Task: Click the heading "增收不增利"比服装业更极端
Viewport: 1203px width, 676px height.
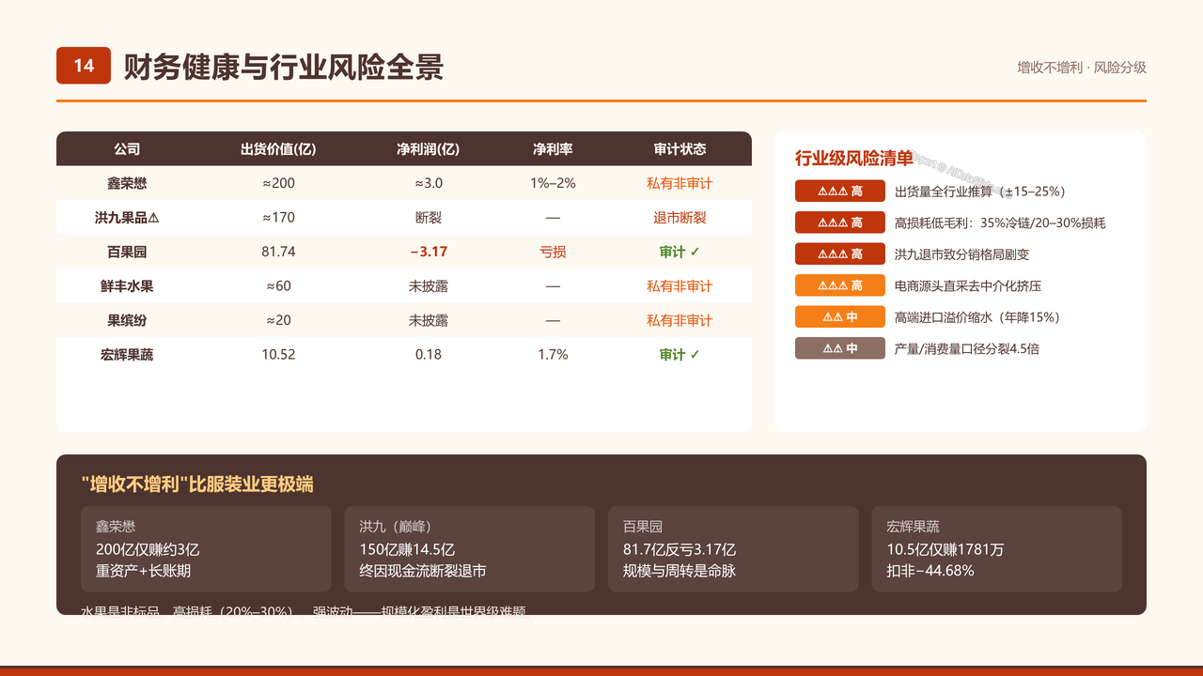Action: click(x=197, y=484)
